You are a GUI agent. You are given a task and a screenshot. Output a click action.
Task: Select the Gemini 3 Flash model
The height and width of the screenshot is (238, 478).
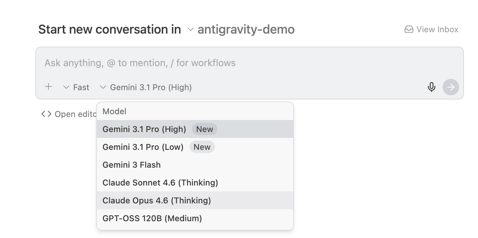point(132,165)
